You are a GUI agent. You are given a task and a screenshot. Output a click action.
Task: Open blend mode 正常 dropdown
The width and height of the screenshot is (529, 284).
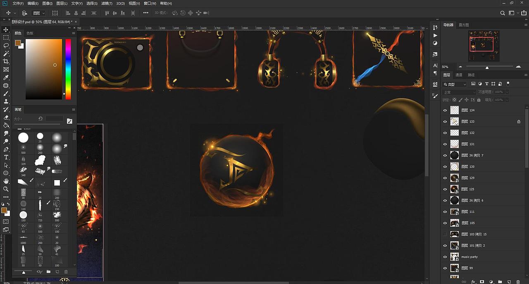tap(459, 92)
